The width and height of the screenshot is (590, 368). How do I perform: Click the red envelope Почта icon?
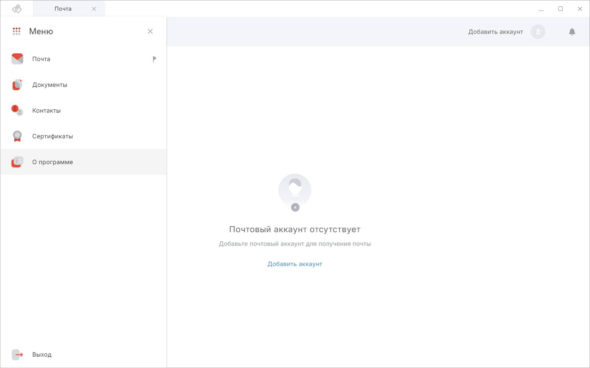17,59
